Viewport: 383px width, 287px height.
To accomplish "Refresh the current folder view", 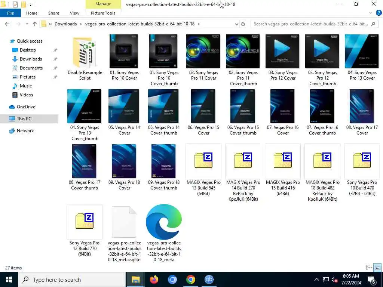I will click(243, 24).
